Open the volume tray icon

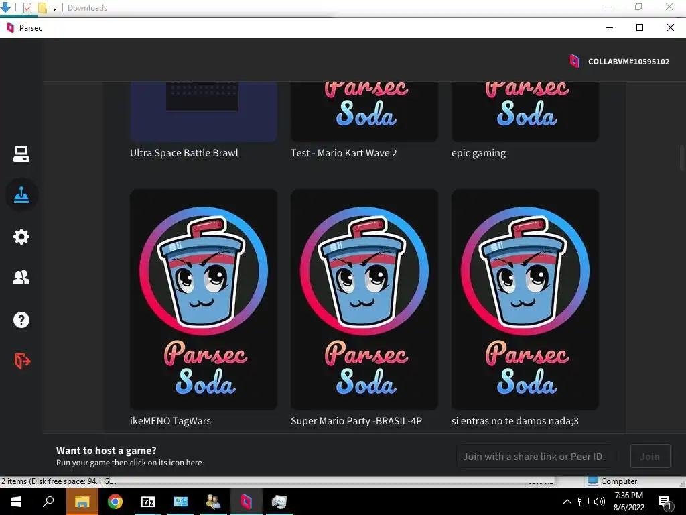[x=600, y=502]
